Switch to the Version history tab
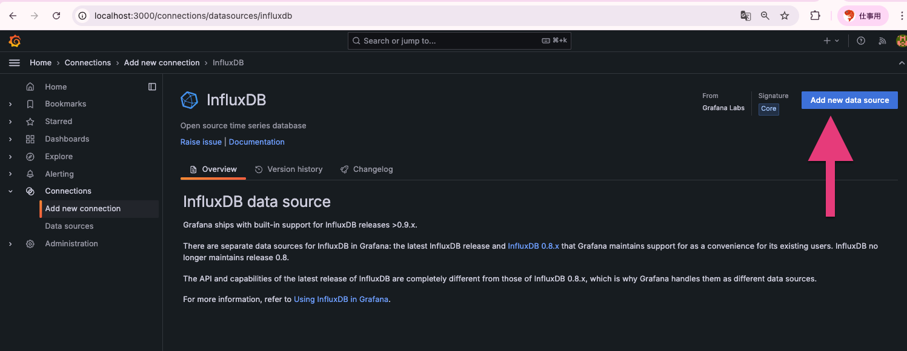Image resolution: width=907 pixels, height=351 pixels. click(x=288, y=169)
